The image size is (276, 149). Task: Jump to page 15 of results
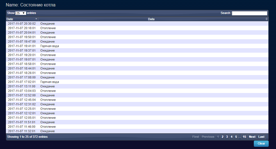[x=244, y=137]
